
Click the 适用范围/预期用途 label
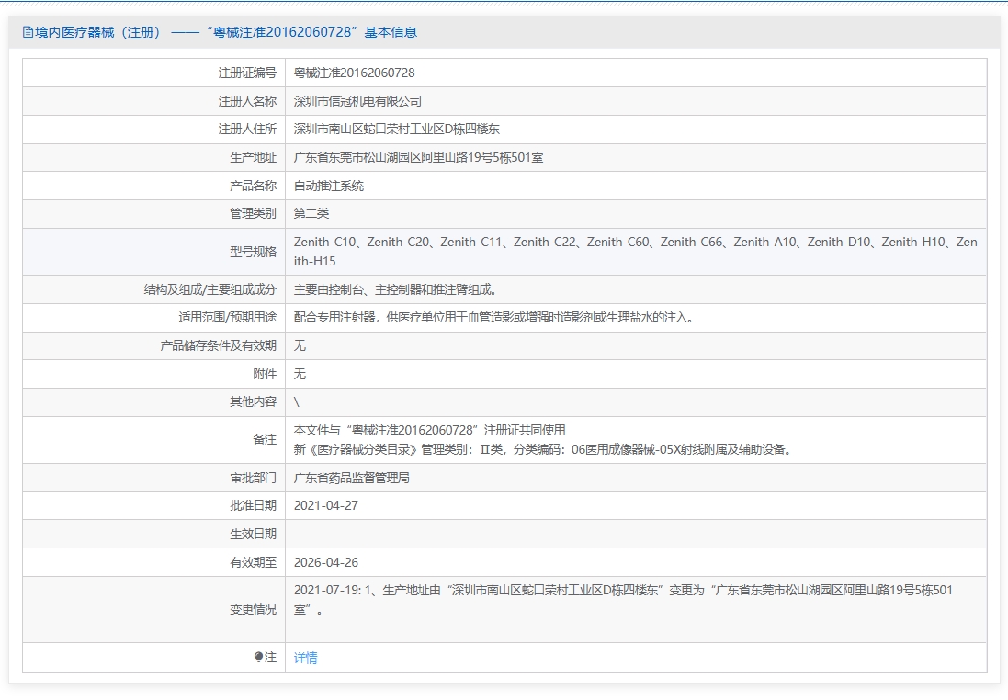pyautogui.click(x=228, y=318)
